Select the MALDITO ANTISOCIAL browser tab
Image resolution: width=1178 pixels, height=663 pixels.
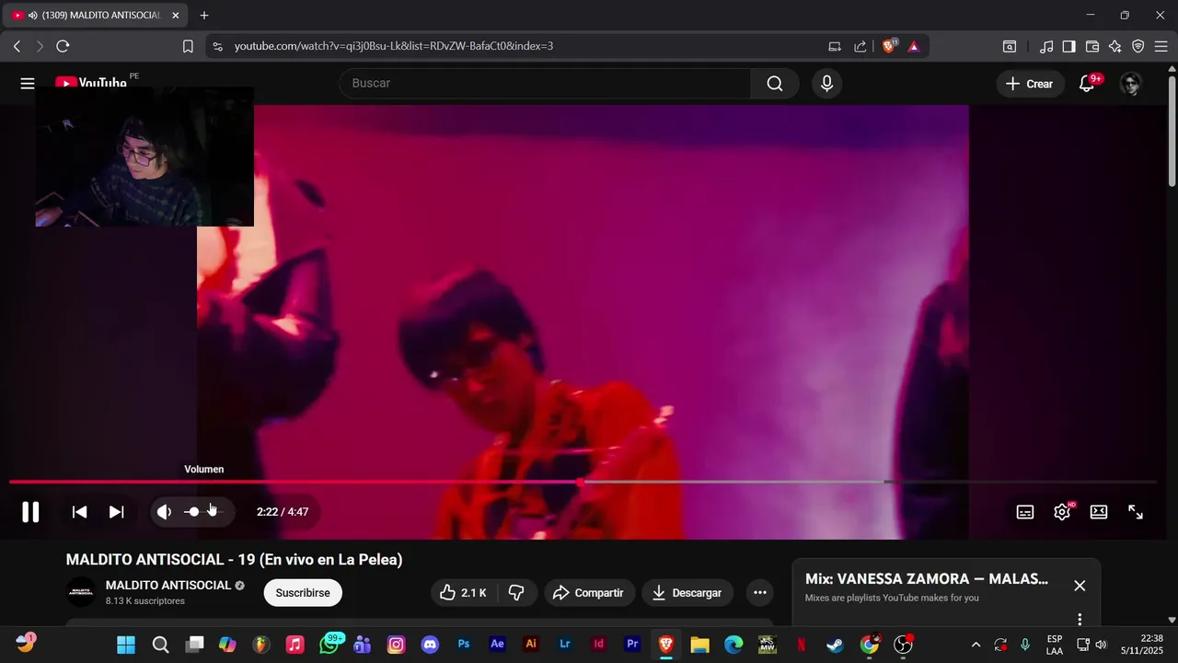click(x=96, y=16)
